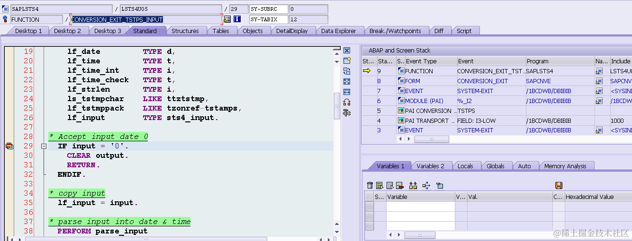Select PAI CONVERSION row TSTPS

click(496, 111)
